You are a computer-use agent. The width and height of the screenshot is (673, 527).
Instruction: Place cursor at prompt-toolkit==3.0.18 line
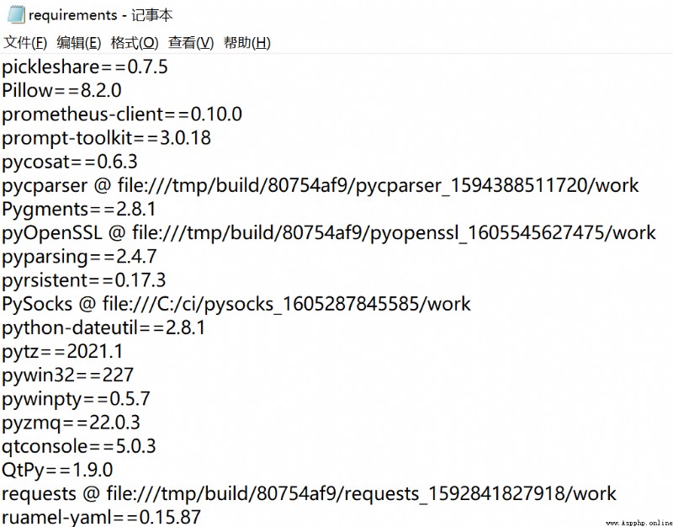pyautogui.click(x=106, y=138)
